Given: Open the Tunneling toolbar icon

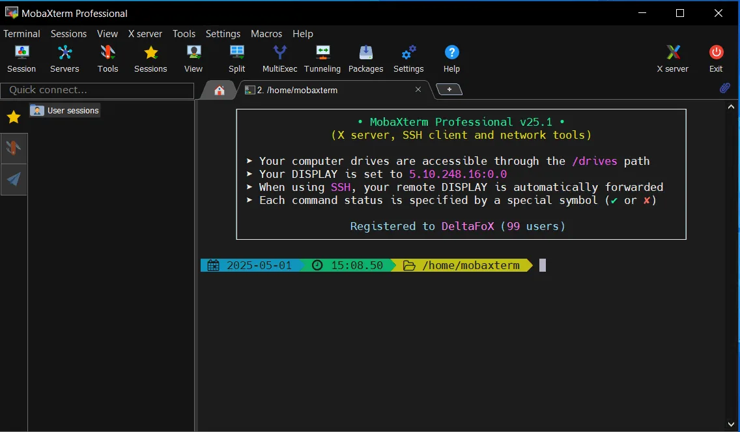Looking at the screenshot, I should (x=322, y=59).
